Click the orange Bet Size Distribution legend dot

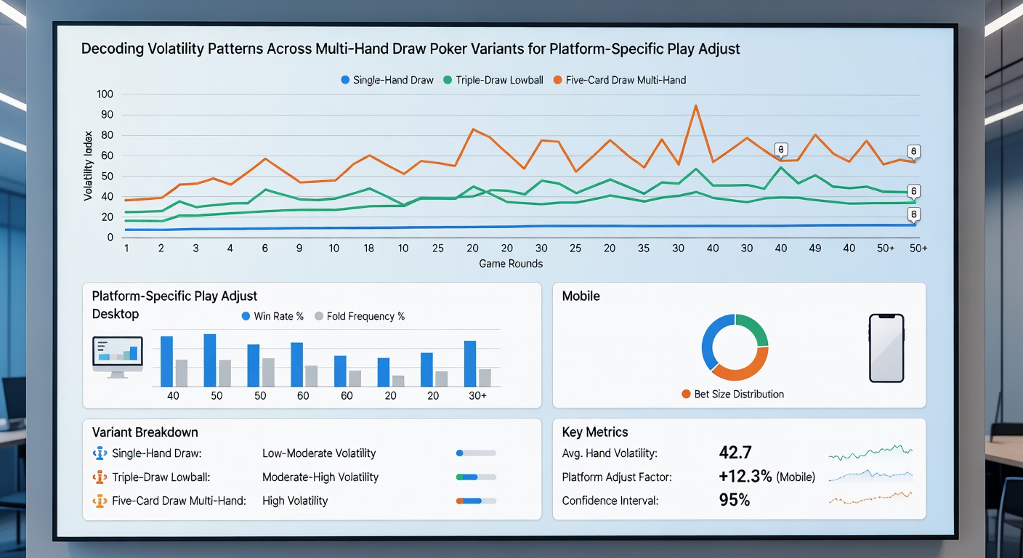point(685,394)
